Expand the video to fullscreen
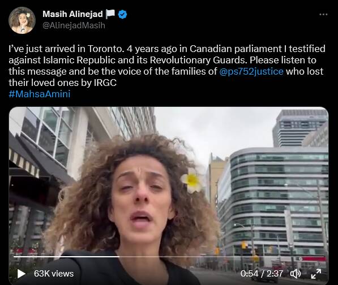This screenshot has width=338, height=285. (316, 274)
